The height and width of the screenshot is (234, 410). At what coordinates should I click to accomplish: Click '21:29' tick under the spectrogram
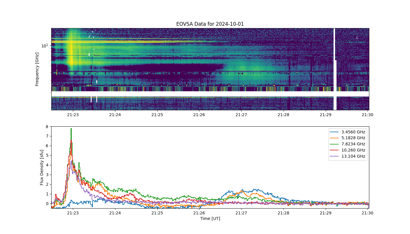(325, 115)
